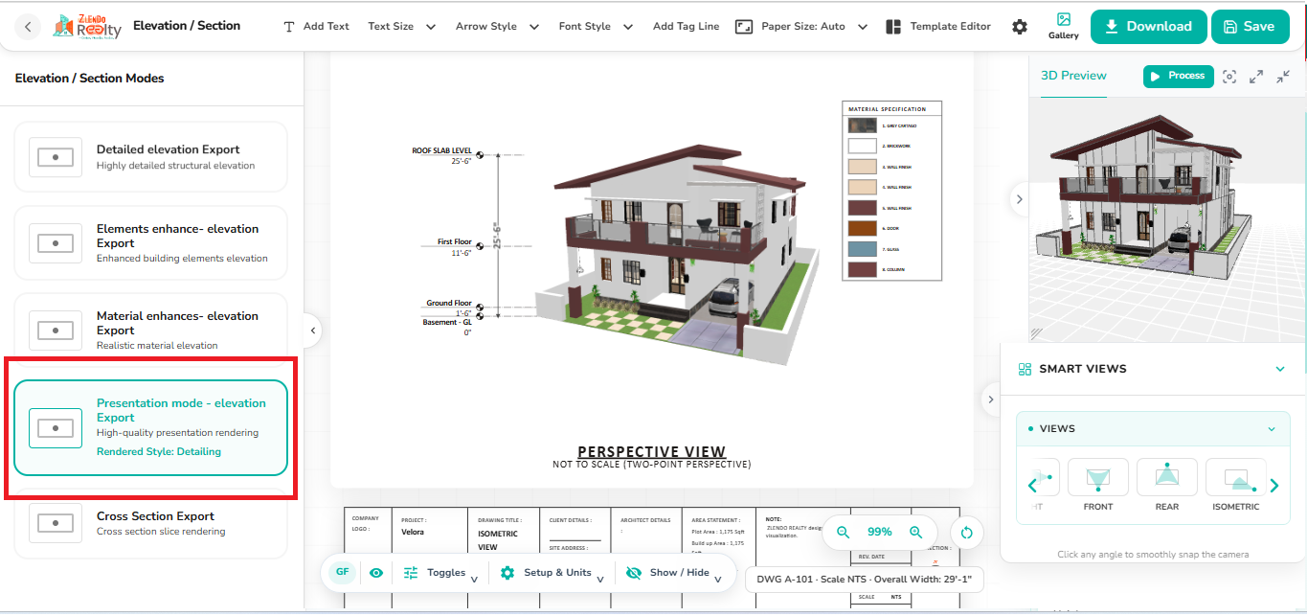Open settings with the gear icon
The width and height of the screenshot is (1307, 616).
coord(1020,27)
